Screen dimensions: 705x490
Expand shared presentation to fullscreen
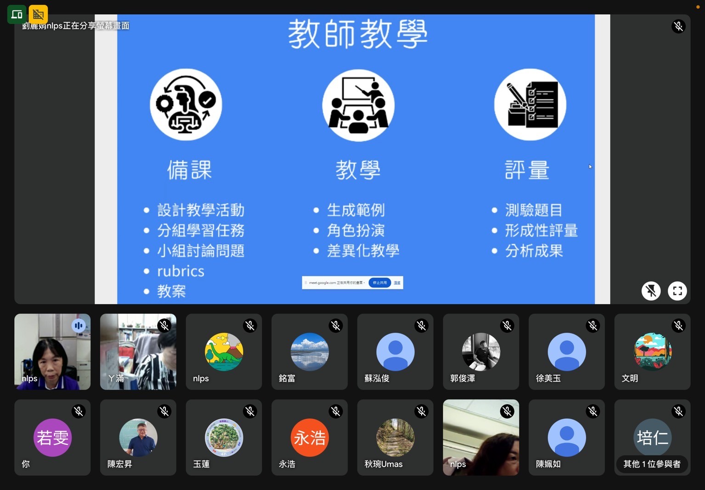tap(677, 291)
